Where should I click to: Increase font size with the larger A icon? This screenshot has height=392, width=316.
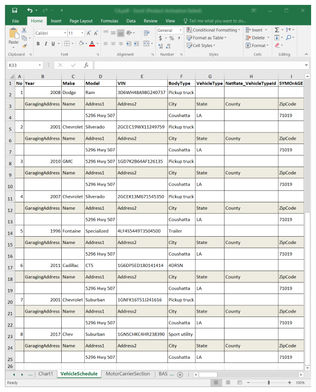(x=89, y=33)
